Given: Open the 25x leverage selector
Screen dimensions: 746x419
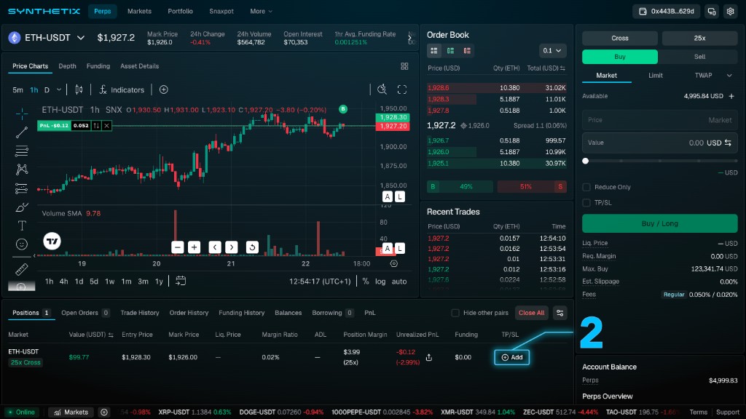Looking at the screenshot, I should (699, 38).
